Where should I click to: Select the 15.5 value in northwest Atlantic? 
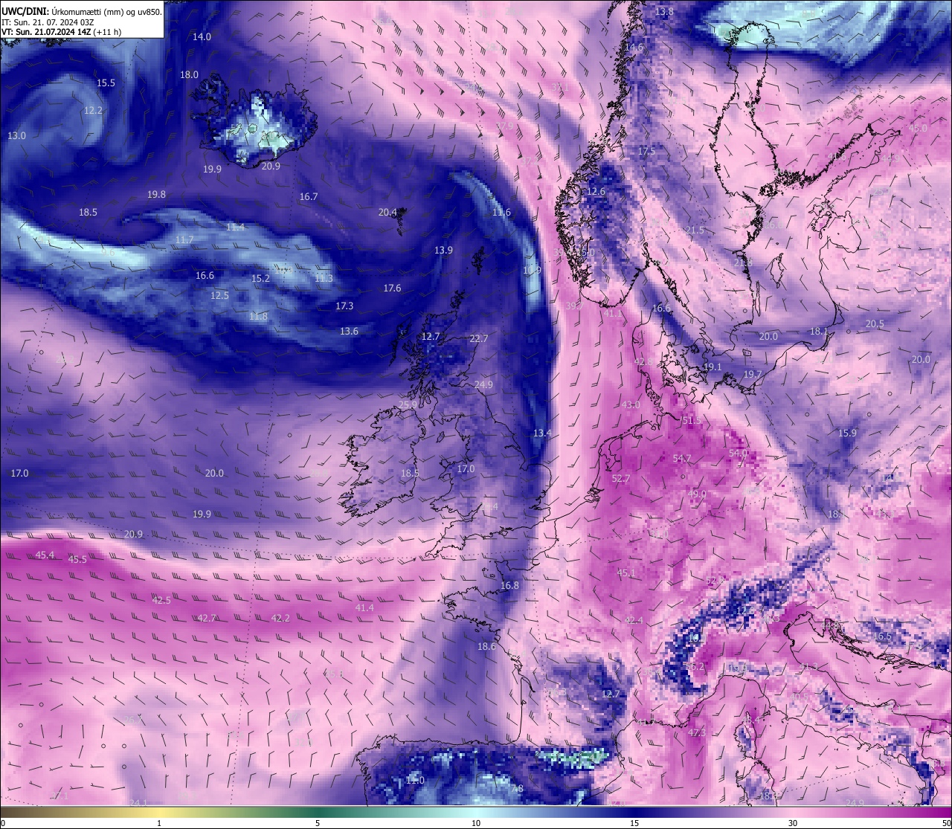(106, 83)
